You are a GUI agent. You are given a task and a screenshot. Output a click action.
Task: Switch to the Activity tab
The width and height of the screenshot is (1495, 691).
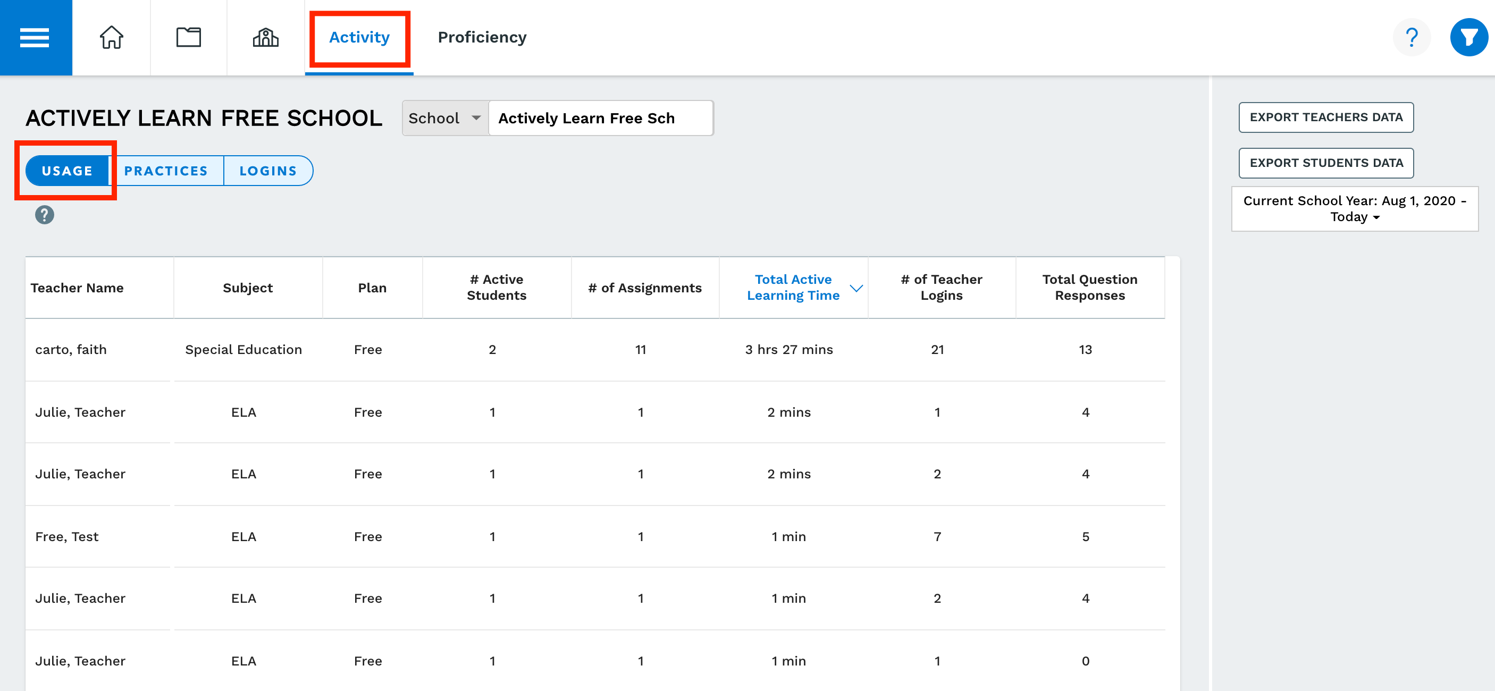click(359, 38)
